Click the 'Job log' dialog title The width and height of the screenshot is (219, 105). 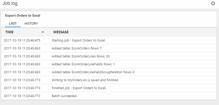tap(10, 4)
